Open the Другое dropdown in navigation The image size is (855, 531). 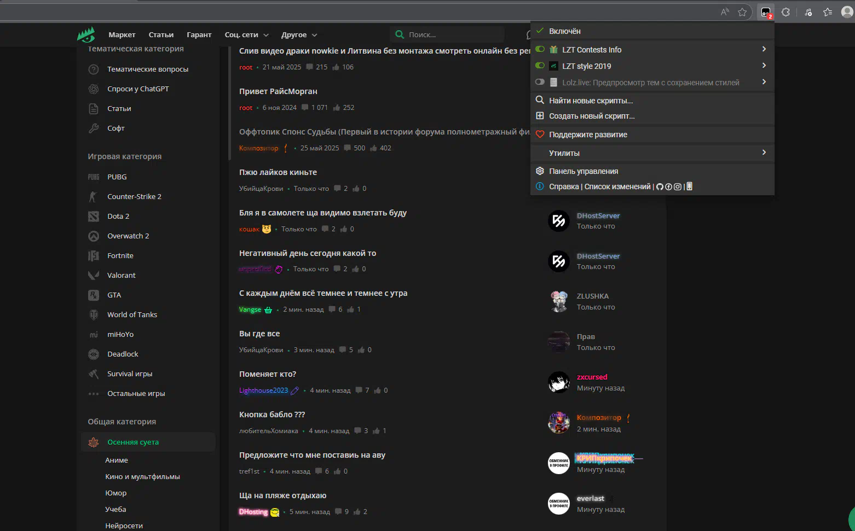point(299,34)
